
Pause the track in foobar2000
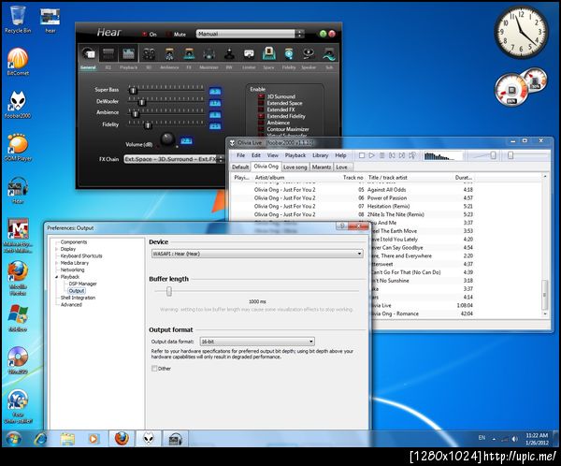[x=381, y=155]
